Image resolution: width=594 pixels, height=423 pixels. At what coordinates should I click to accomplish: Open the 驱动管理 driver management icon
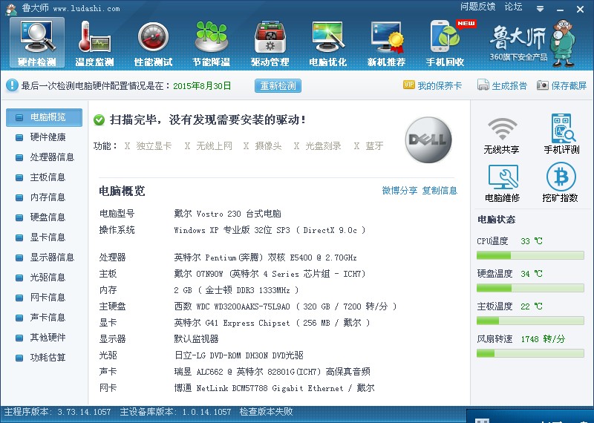pos(270,42)
